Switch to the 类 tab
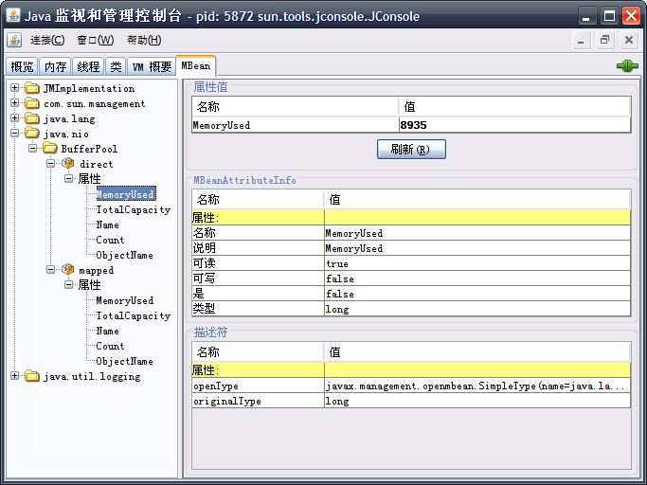This screenshot has width=647, height=485. point(116,66)
